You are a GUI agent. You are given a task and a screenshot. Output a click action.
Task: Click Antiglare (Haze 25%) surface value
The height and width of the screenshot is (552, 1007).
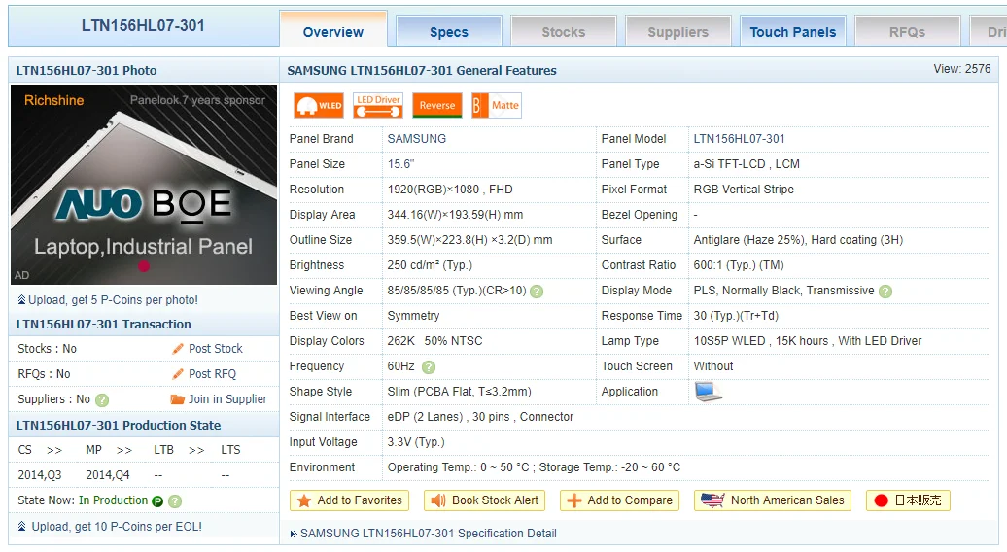(798, 239)
